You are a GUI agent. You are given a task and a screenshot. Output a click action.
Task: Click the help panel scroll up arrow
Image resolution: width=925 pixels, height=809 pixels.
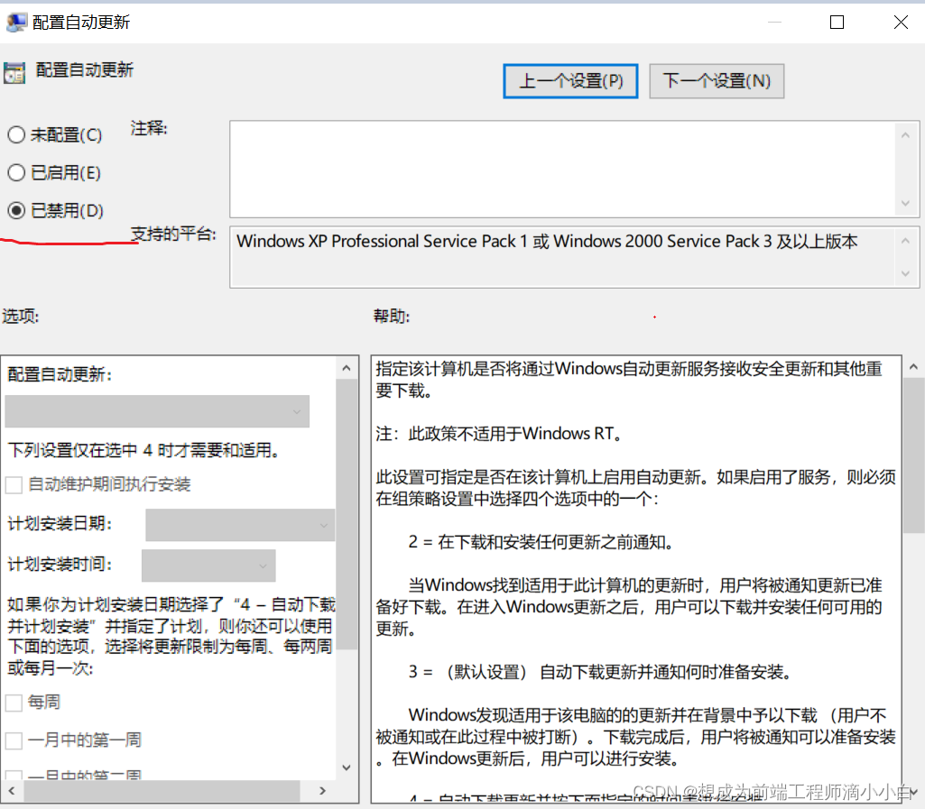click(x=914, y=367)
